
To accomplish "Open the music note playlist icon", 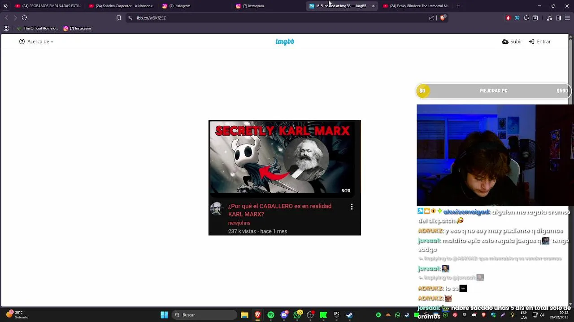I will 550,18.
